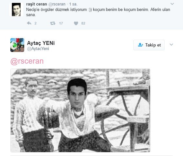
Task: Open the @rsceran mention link
Action: click(x=27, y=61)
